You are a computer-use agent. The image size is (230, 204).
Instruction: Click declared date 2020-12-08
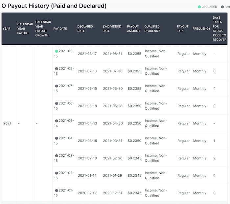(x=88, y=193)
